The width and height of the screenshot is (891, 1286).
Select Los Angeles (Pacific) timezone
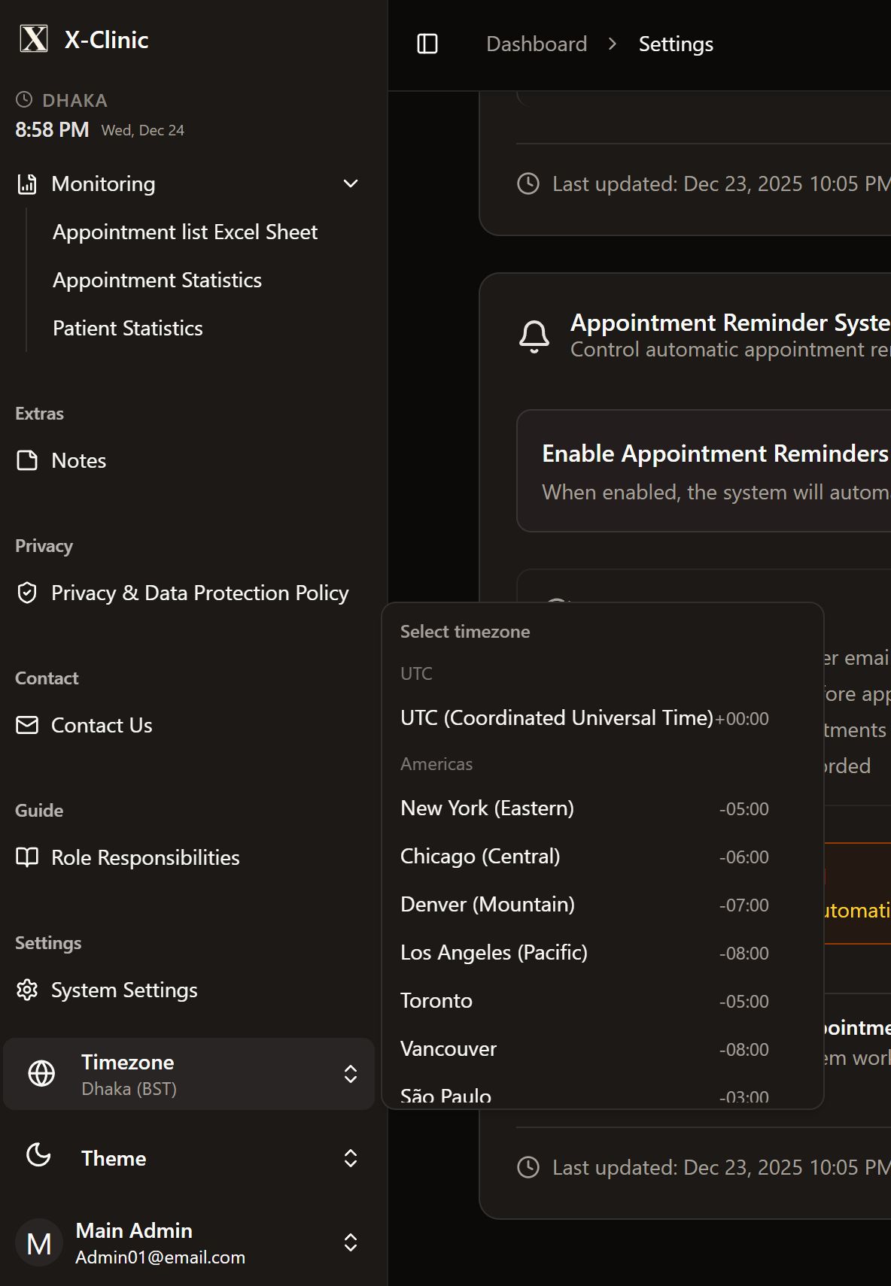494,953
